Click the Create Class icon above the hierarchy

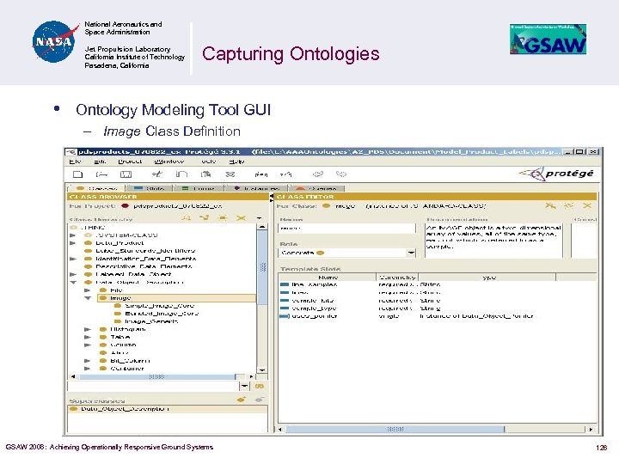click(x=223, y=217)
